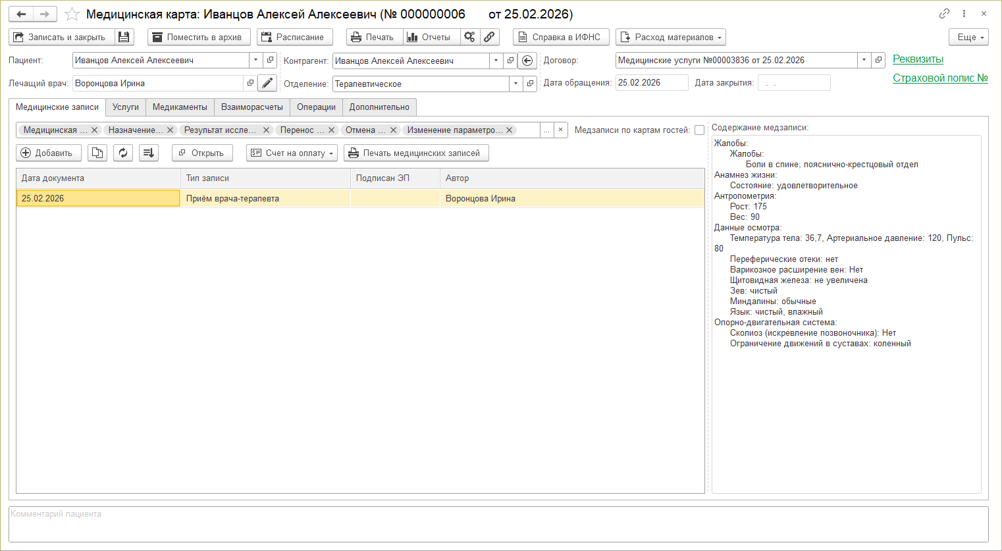Remove the Отмена filter tag
The image size is (1002, 551).
click(393, 130)
